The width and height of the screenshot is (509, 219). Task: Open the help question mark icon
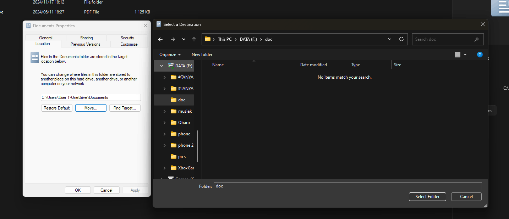480,55
